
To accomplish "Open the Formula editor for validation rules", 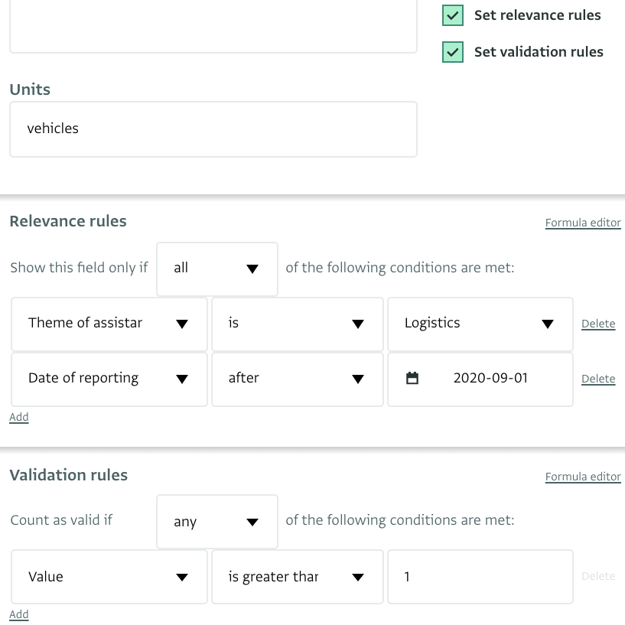I will point(583,477).
